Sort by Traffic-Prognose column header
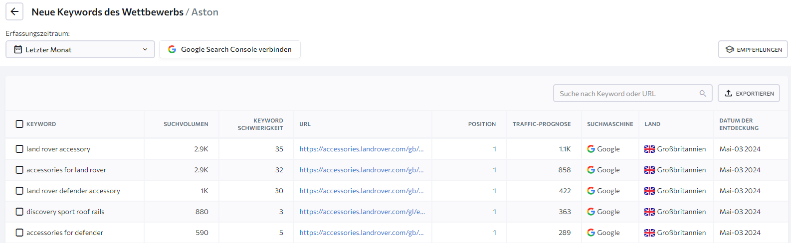The width and height of the screenshot is (791, 243). pos(542,124)
